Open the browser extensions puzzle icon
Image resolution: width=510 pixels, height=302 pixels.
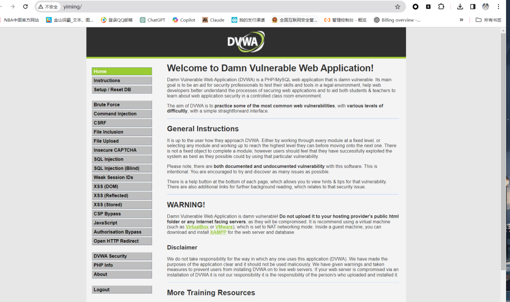[x=441, y=7]
